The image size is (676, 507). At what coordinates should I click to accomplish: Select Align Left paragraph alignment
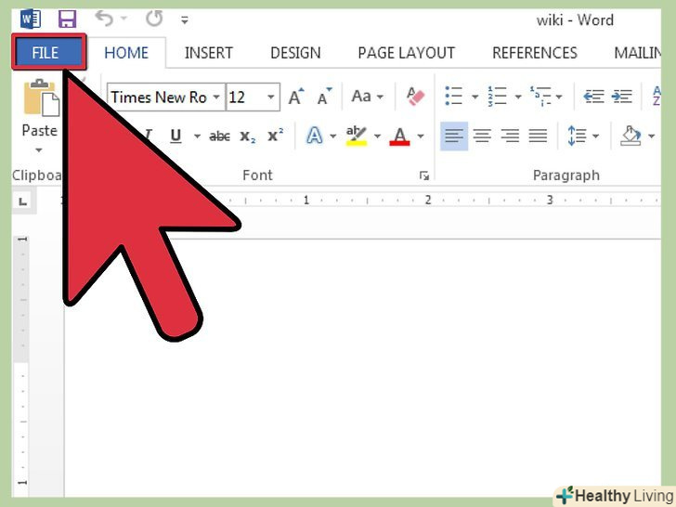(454, 136)
